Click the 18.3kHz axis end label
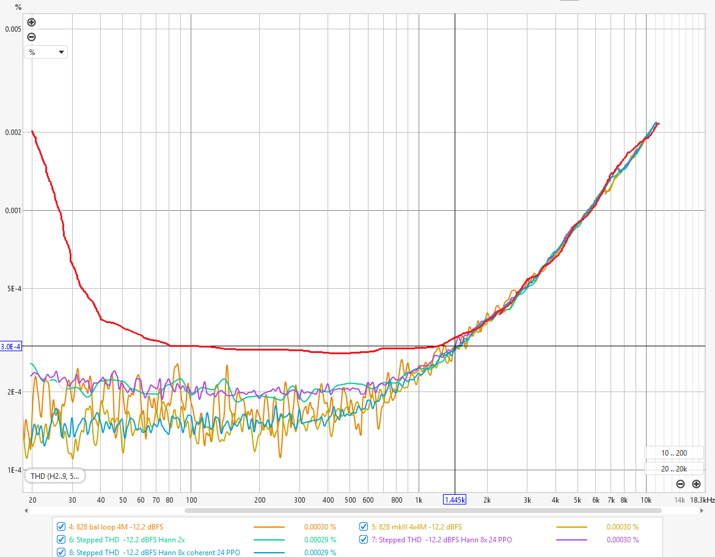Screen dimensions: 715x557 702,500
